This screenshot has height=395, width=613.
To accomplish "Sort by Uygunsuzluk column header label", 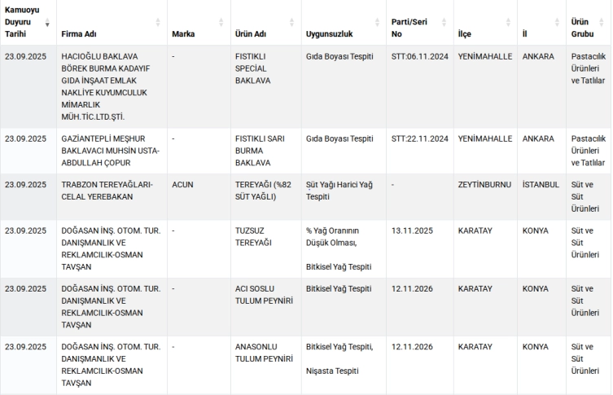I will tap(330, 34).
